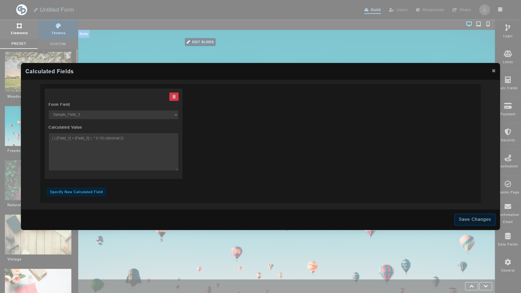Switch to tablet preview icon
This screenshot has width=521, height=293.
(x=478, y=24)
